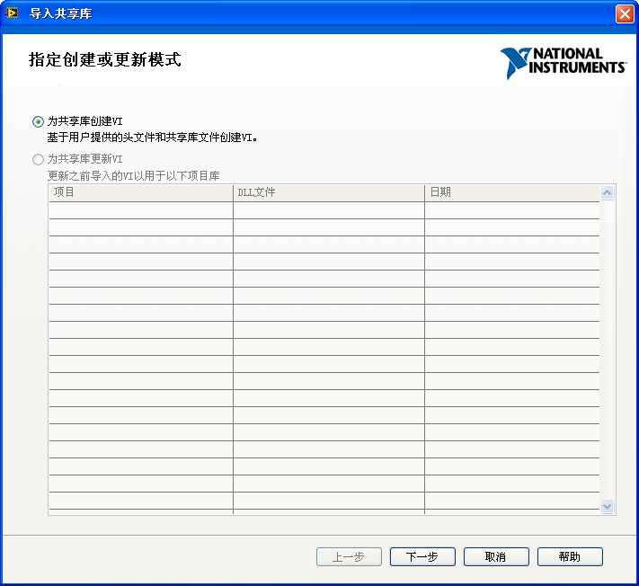Click the LabVIEW icon in the title bar

point(13,13)
